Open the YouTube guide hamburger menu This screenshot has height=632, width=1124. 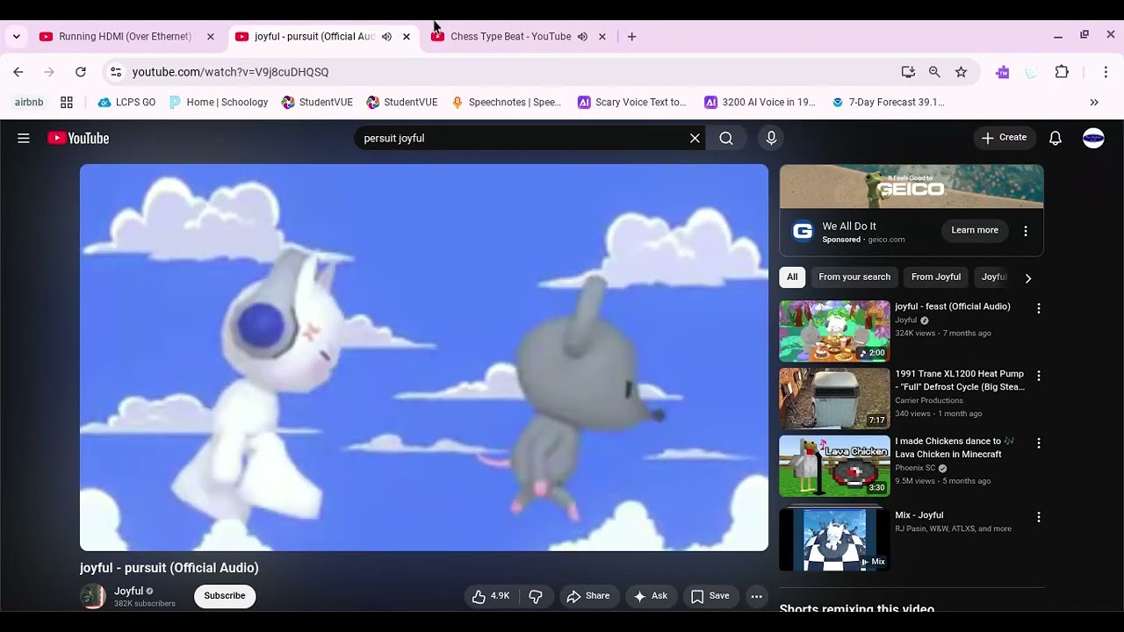pos(24,138)
